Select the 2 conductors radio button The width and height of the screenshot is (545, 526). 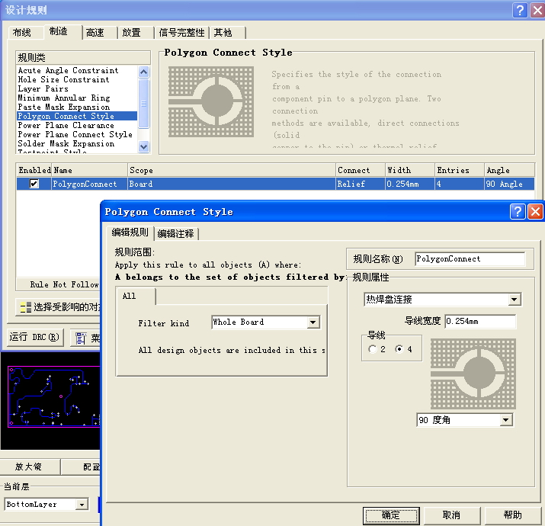[x=373, y=348]
